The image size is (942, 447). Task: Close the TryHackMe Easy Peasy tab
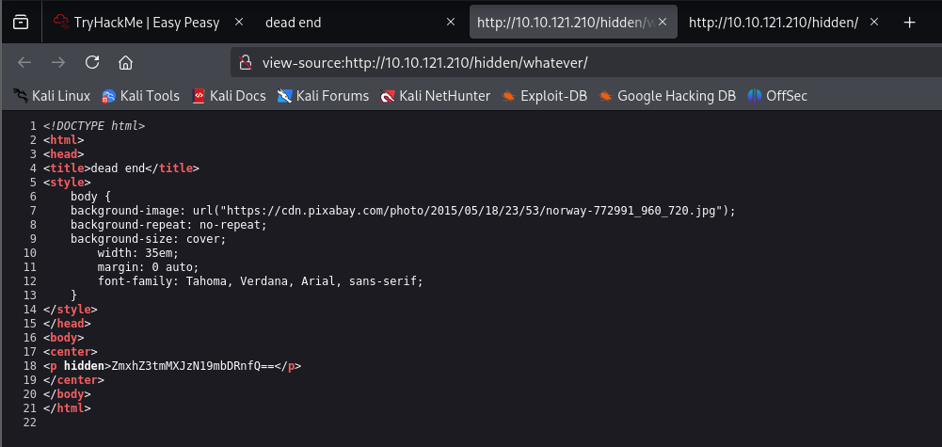(x=238, y=22)
